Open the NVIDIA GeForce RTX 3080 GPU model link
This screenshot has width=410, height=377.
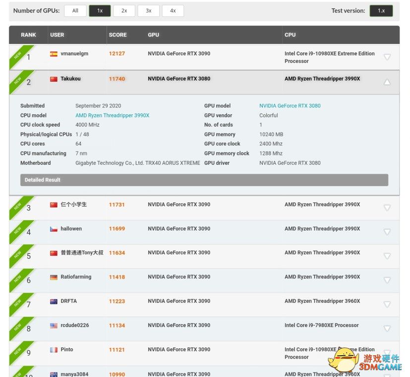click(290, 106)
